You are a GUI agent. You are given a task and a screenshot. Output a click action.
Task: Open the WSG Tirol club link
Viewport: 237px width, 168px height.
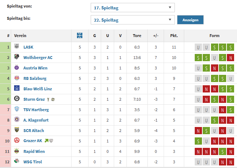click(33, 162)
